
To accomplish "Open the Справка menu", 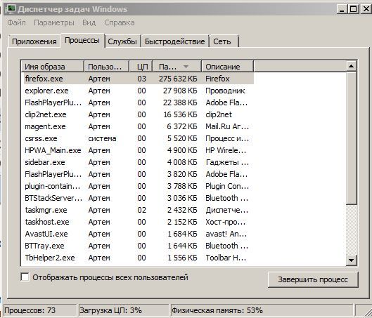I will pos(120,22).
